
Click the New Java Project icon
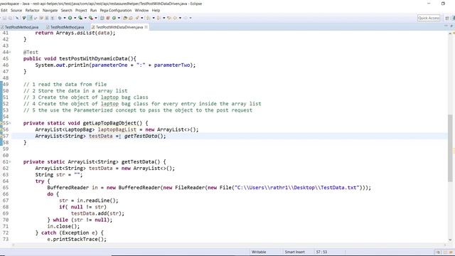102,18
